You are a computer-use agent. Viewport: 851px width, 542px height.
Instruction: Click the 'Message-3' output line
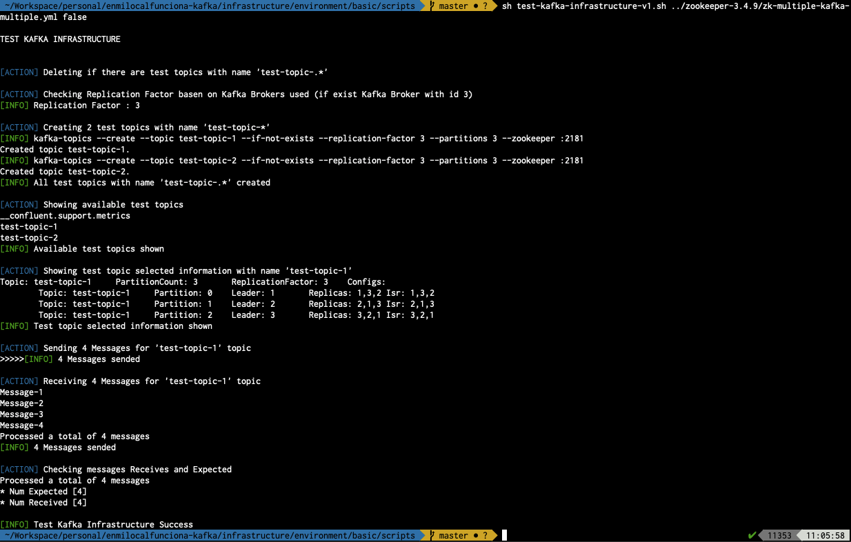click(x=21, y=414)
